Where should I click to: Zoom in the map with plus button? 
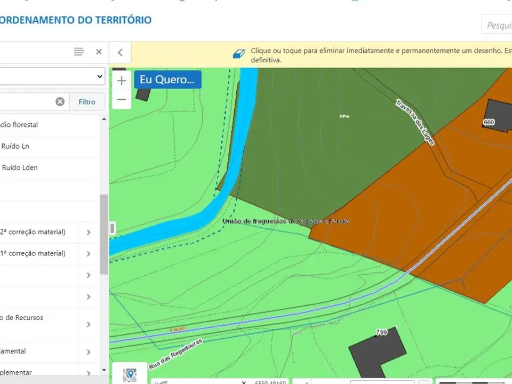(x=122, y=81)
